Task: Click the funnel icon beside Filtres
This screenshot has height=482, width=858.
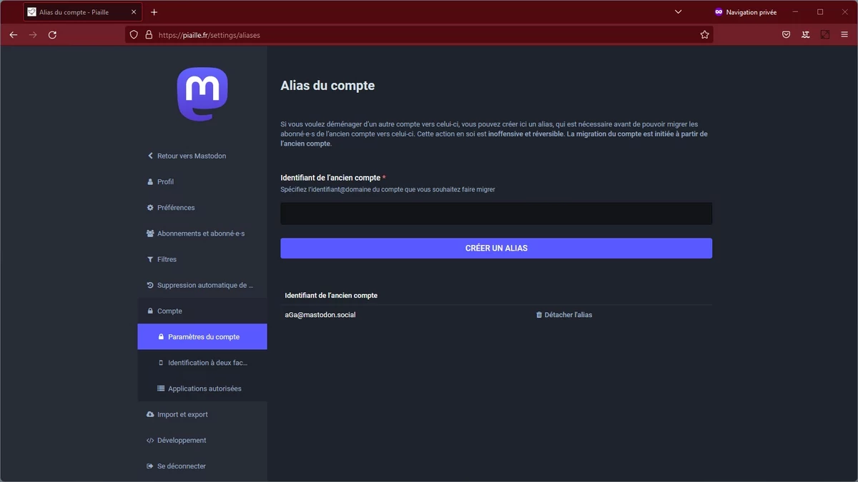Action: point(150,259)
